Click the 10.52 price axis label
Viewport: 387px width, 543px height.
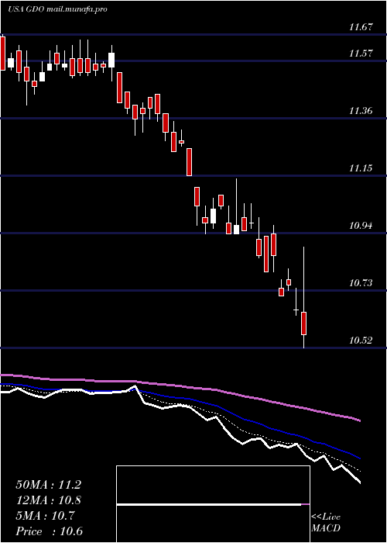[361, 341]
